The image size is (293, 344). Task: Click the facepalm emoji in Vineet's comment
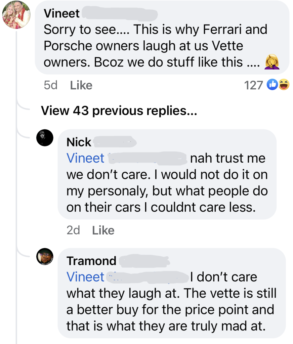tap(272, 62)
